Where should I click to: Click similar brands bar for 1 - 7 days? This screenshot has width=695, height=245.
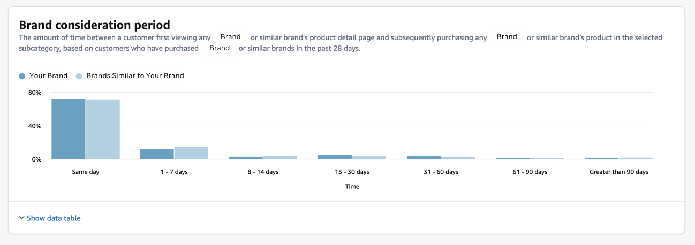[191, 153]
